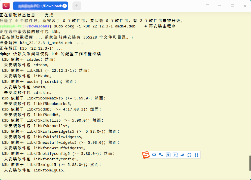
Task: Click the line '未安装软件包 libkf5cddb5。'
Action: (x=32, y=115)
